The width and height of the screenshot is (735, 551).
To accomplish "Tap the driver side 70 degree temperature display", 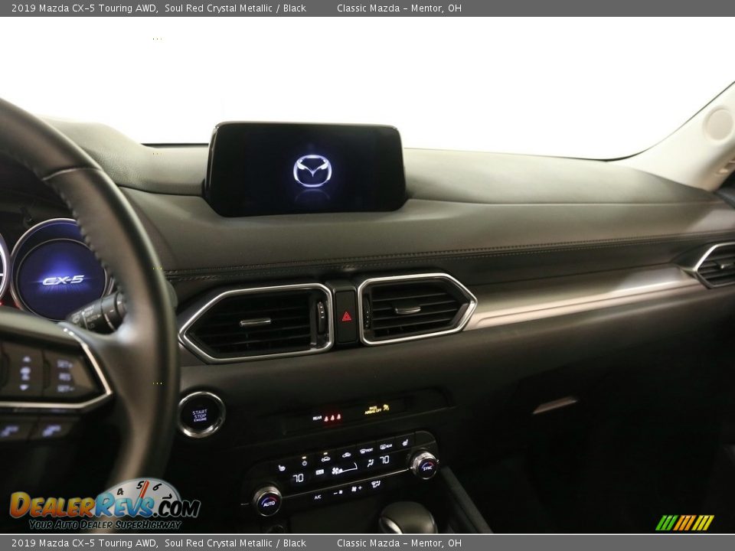I will (x=298, y=477).
